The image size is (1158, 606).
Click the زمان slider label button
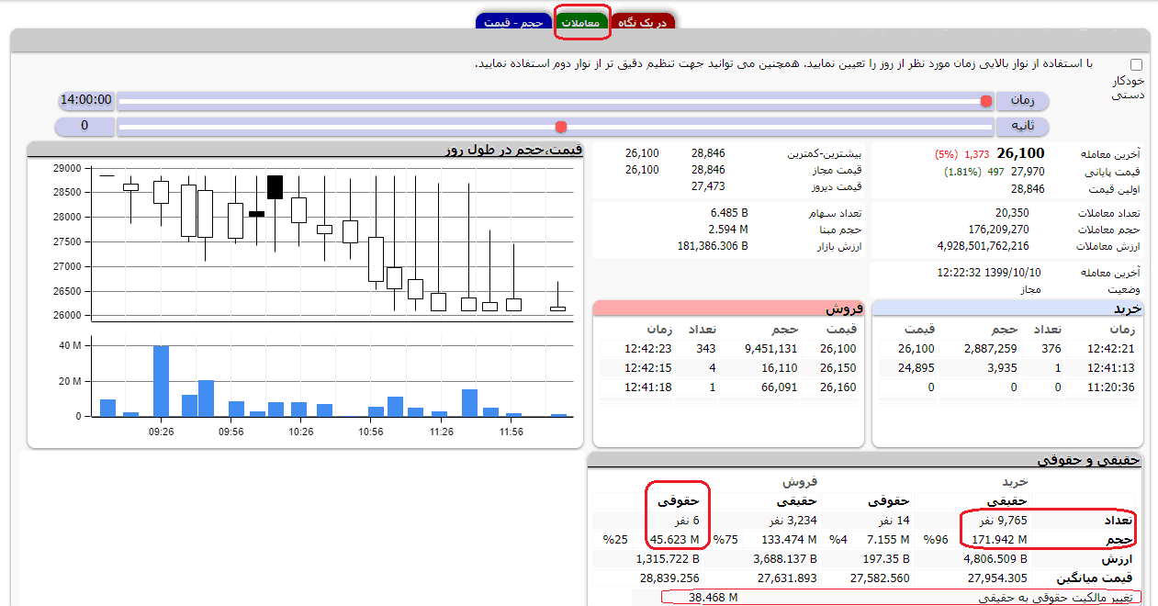click(x=1023, y=101)
